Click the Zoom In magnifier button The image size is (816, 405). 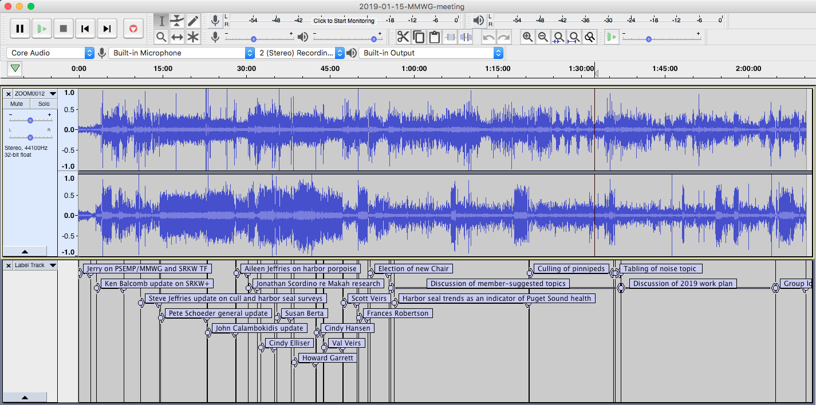527,37
